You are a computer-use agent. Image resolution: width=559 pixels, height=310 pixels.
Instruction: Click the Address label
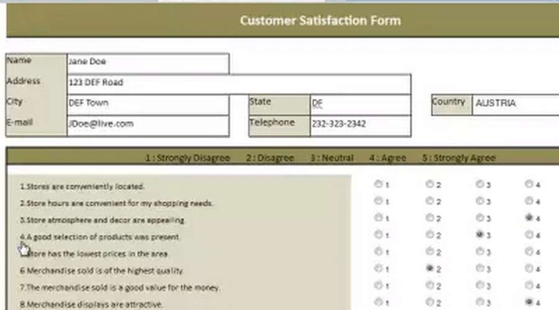point(23,81)
